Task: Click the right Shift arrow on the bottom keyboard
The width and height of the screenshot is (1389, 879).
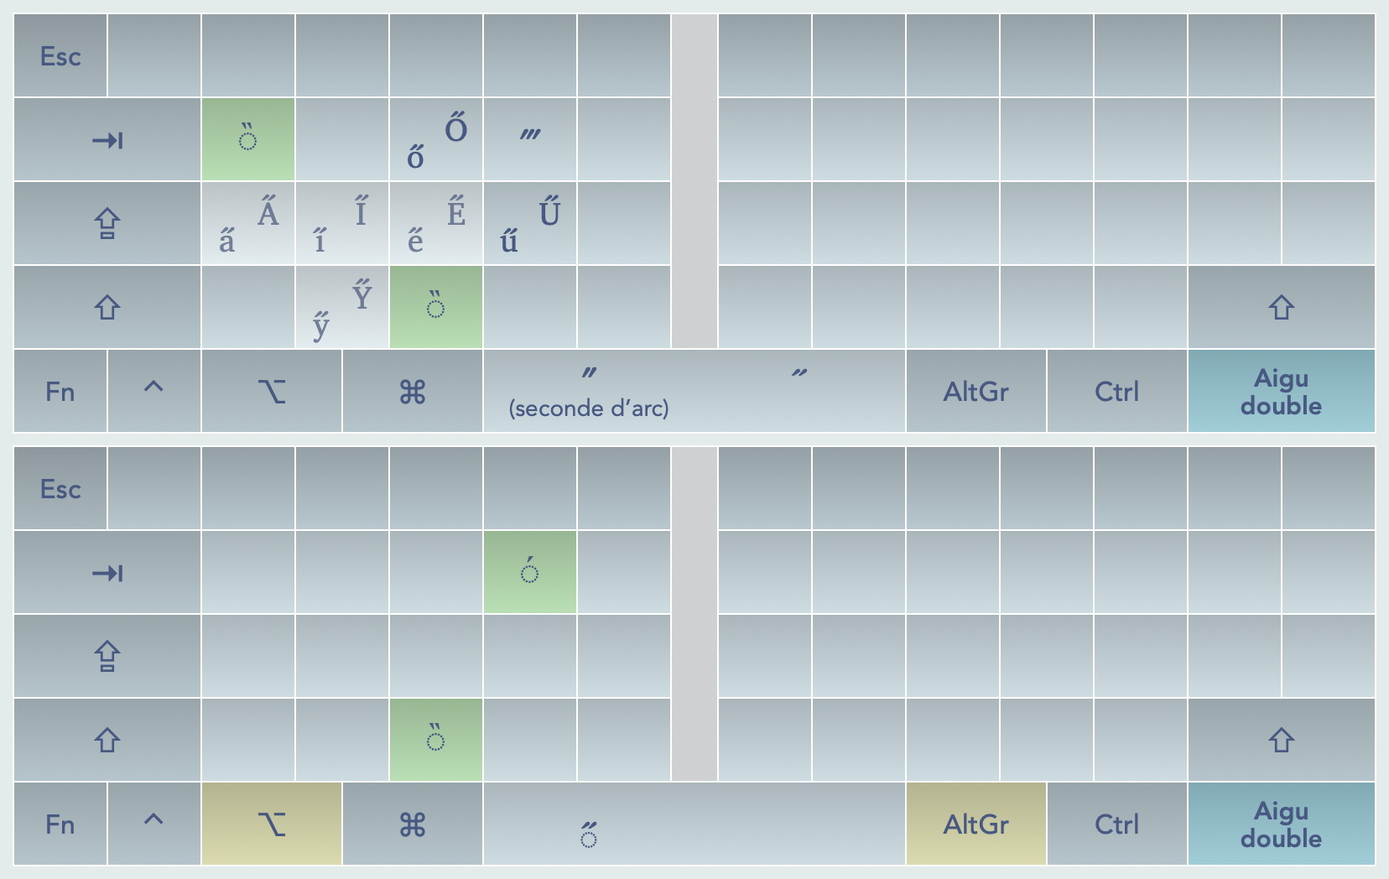Action: pos(1281,740)
